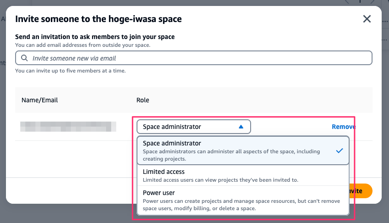The width and height of the screenshot is (389, 223).
Task: Close the invite dialog with X icon
Action: tap(367, 19)
